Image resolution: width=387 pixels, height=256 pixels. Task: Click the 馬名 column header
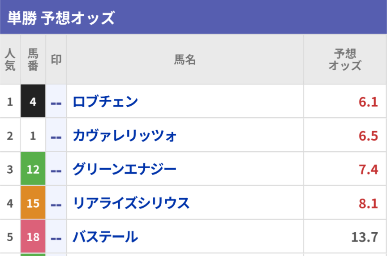tap(185, 60)
